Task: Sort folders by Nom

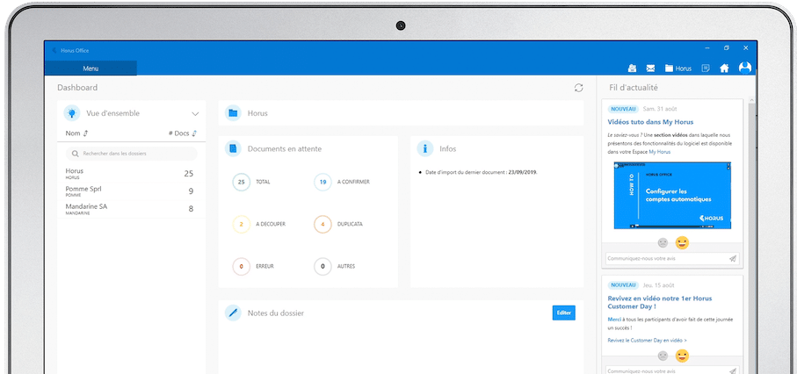Action: 76,133
